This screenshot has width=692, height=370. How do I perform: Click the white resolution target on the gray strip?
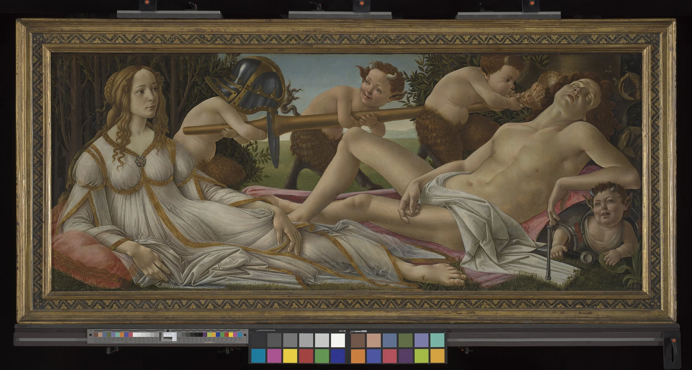pos(170,337)
